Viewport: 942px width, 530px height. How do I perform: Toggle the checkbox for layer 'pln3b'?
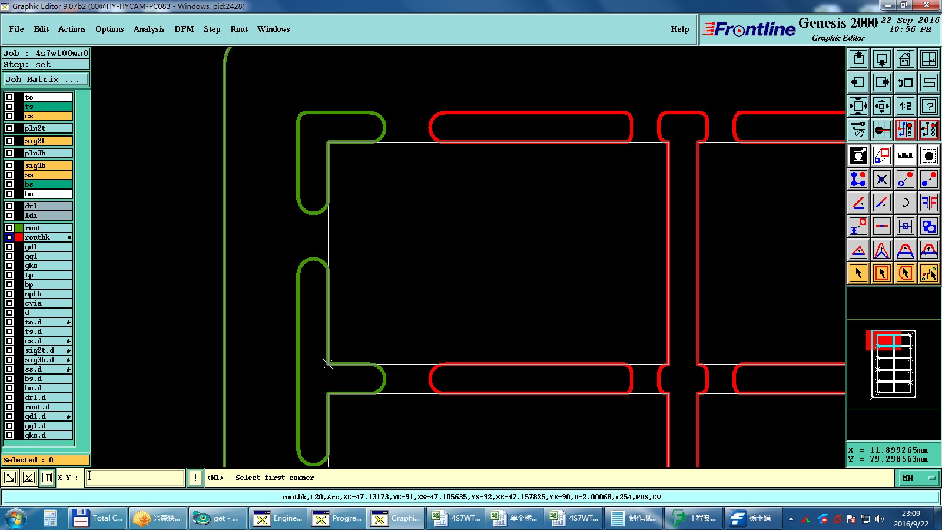[x=9, y=153]
